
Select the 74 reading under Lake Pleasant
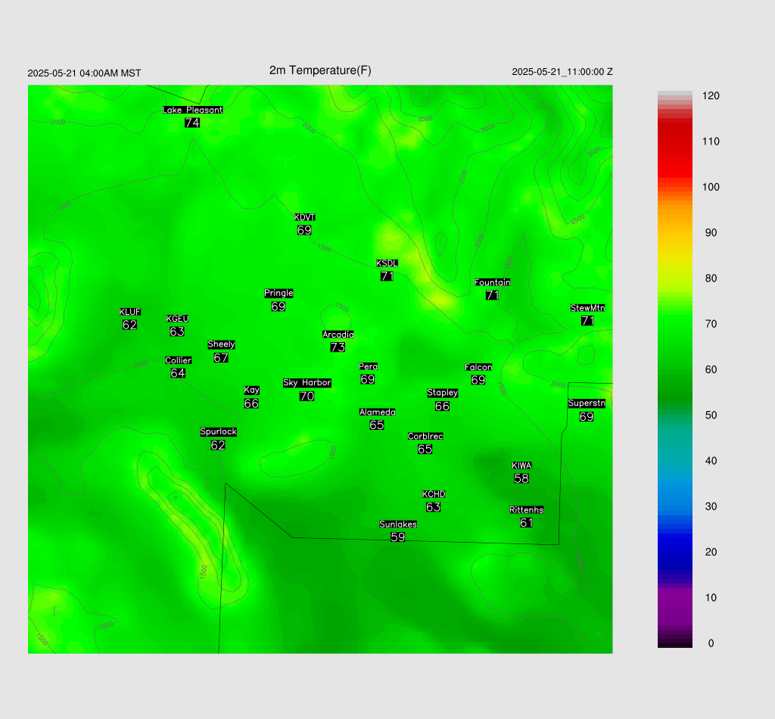coord(192,123)
